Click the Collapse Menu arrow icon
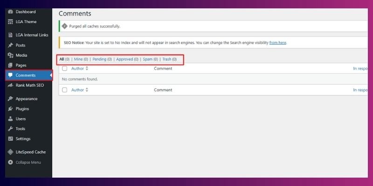This screenshot has height=186, width=373. point(10,162)
